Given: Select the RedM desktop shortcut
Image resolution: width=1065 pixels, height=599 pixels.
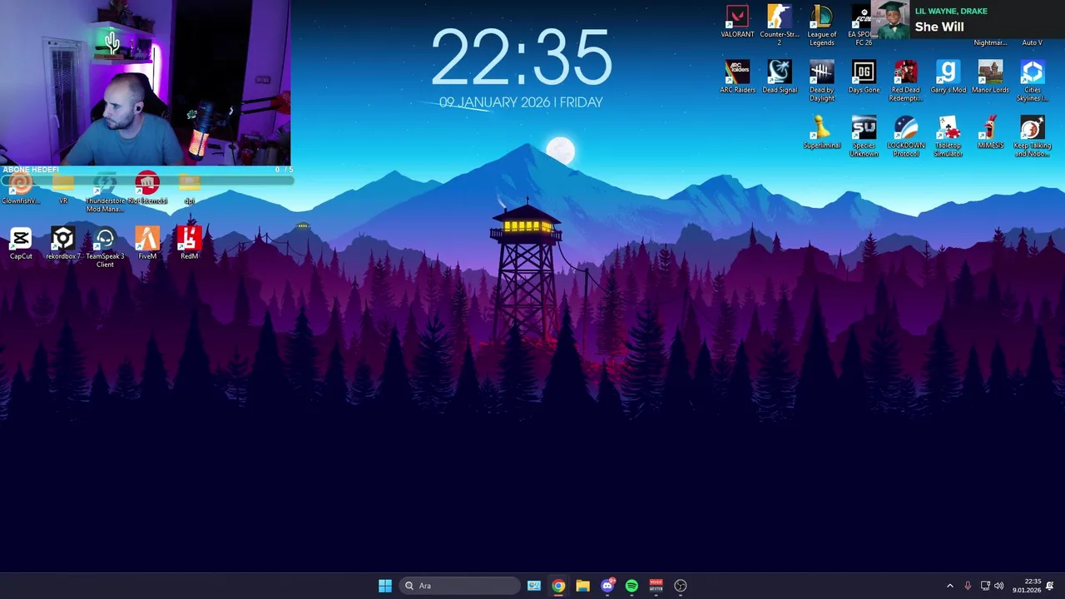Looking at the screenshot, I should pyautogui.click(x=189, y=243).
